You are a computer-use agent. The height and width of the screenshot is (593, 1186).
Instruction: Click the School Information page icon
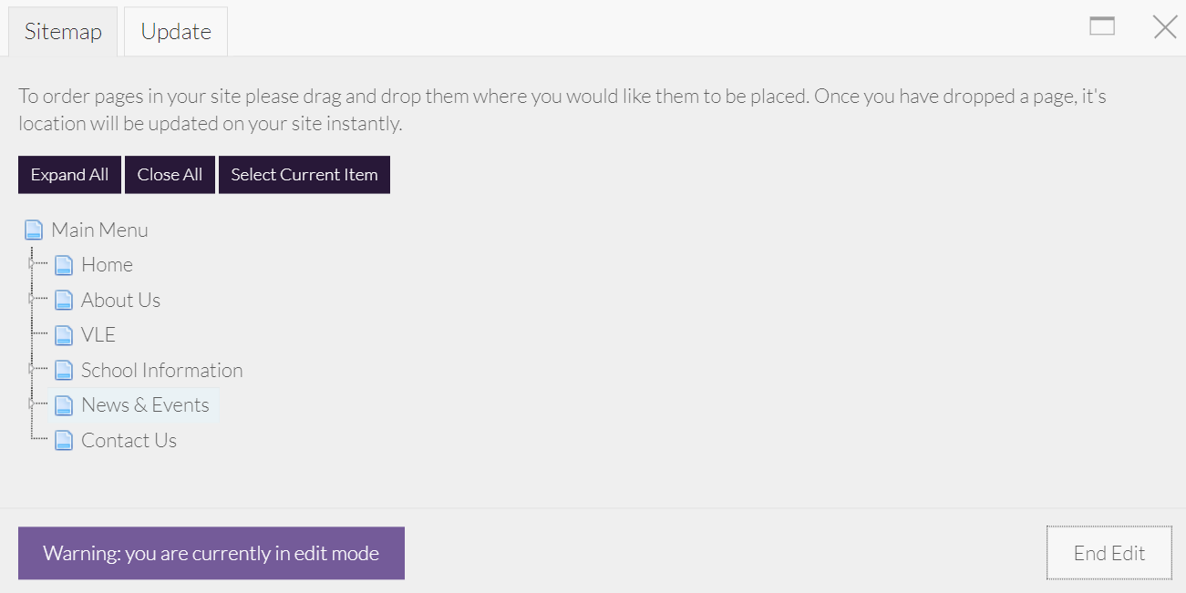(x=64, y=371)
